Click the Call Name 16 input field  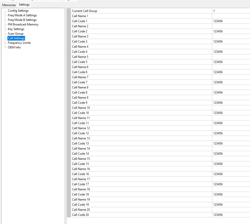pyautogui.click(x=231, y=169)
